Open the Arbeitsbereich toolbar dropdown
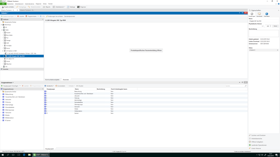This screenshot has width=280, height=157. coord(59,7)
